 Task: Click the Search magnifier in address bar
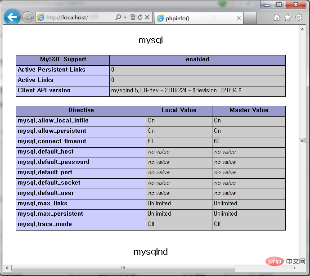[118, 17]
